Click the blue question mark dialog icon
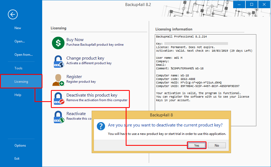Image resolution: width=271 pixels, height=167 pixels. 101,126
